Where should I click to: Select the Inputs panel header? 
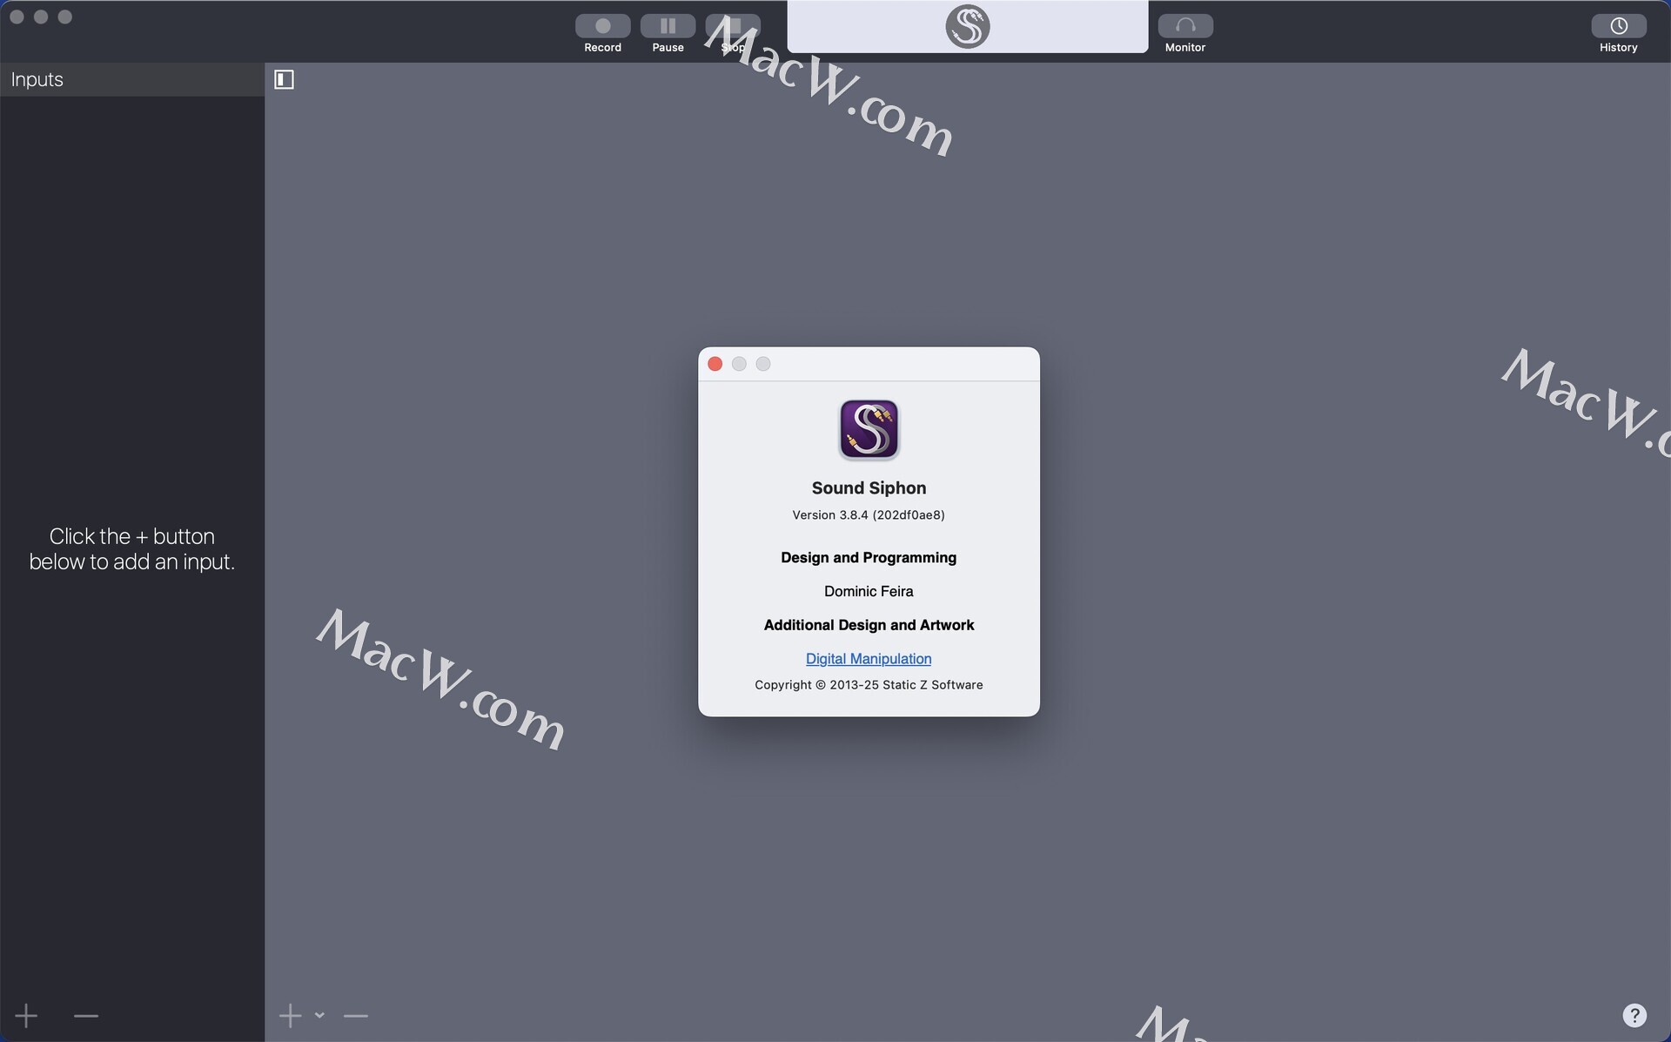pos(132,79)
